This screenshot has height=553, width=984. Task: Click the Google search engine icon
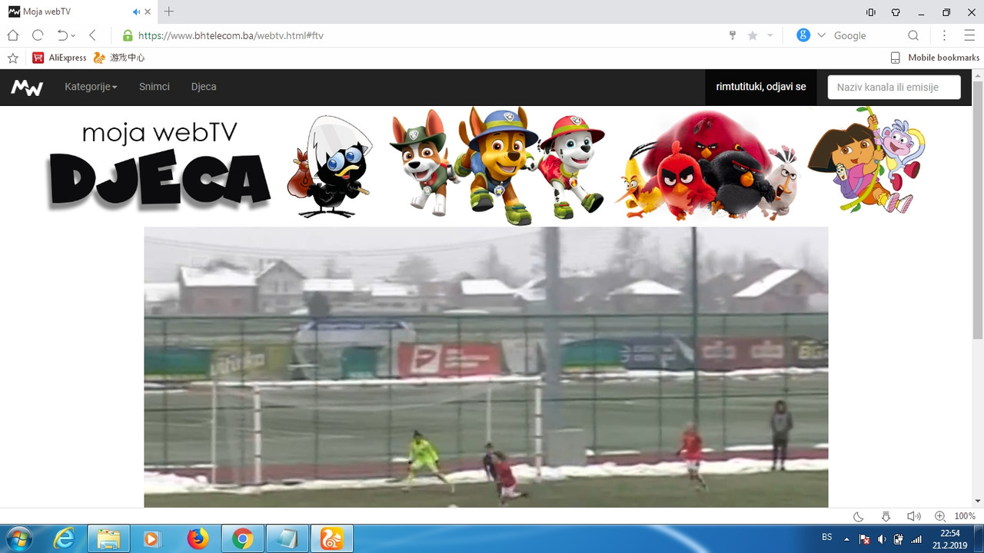tap(803, 35)
